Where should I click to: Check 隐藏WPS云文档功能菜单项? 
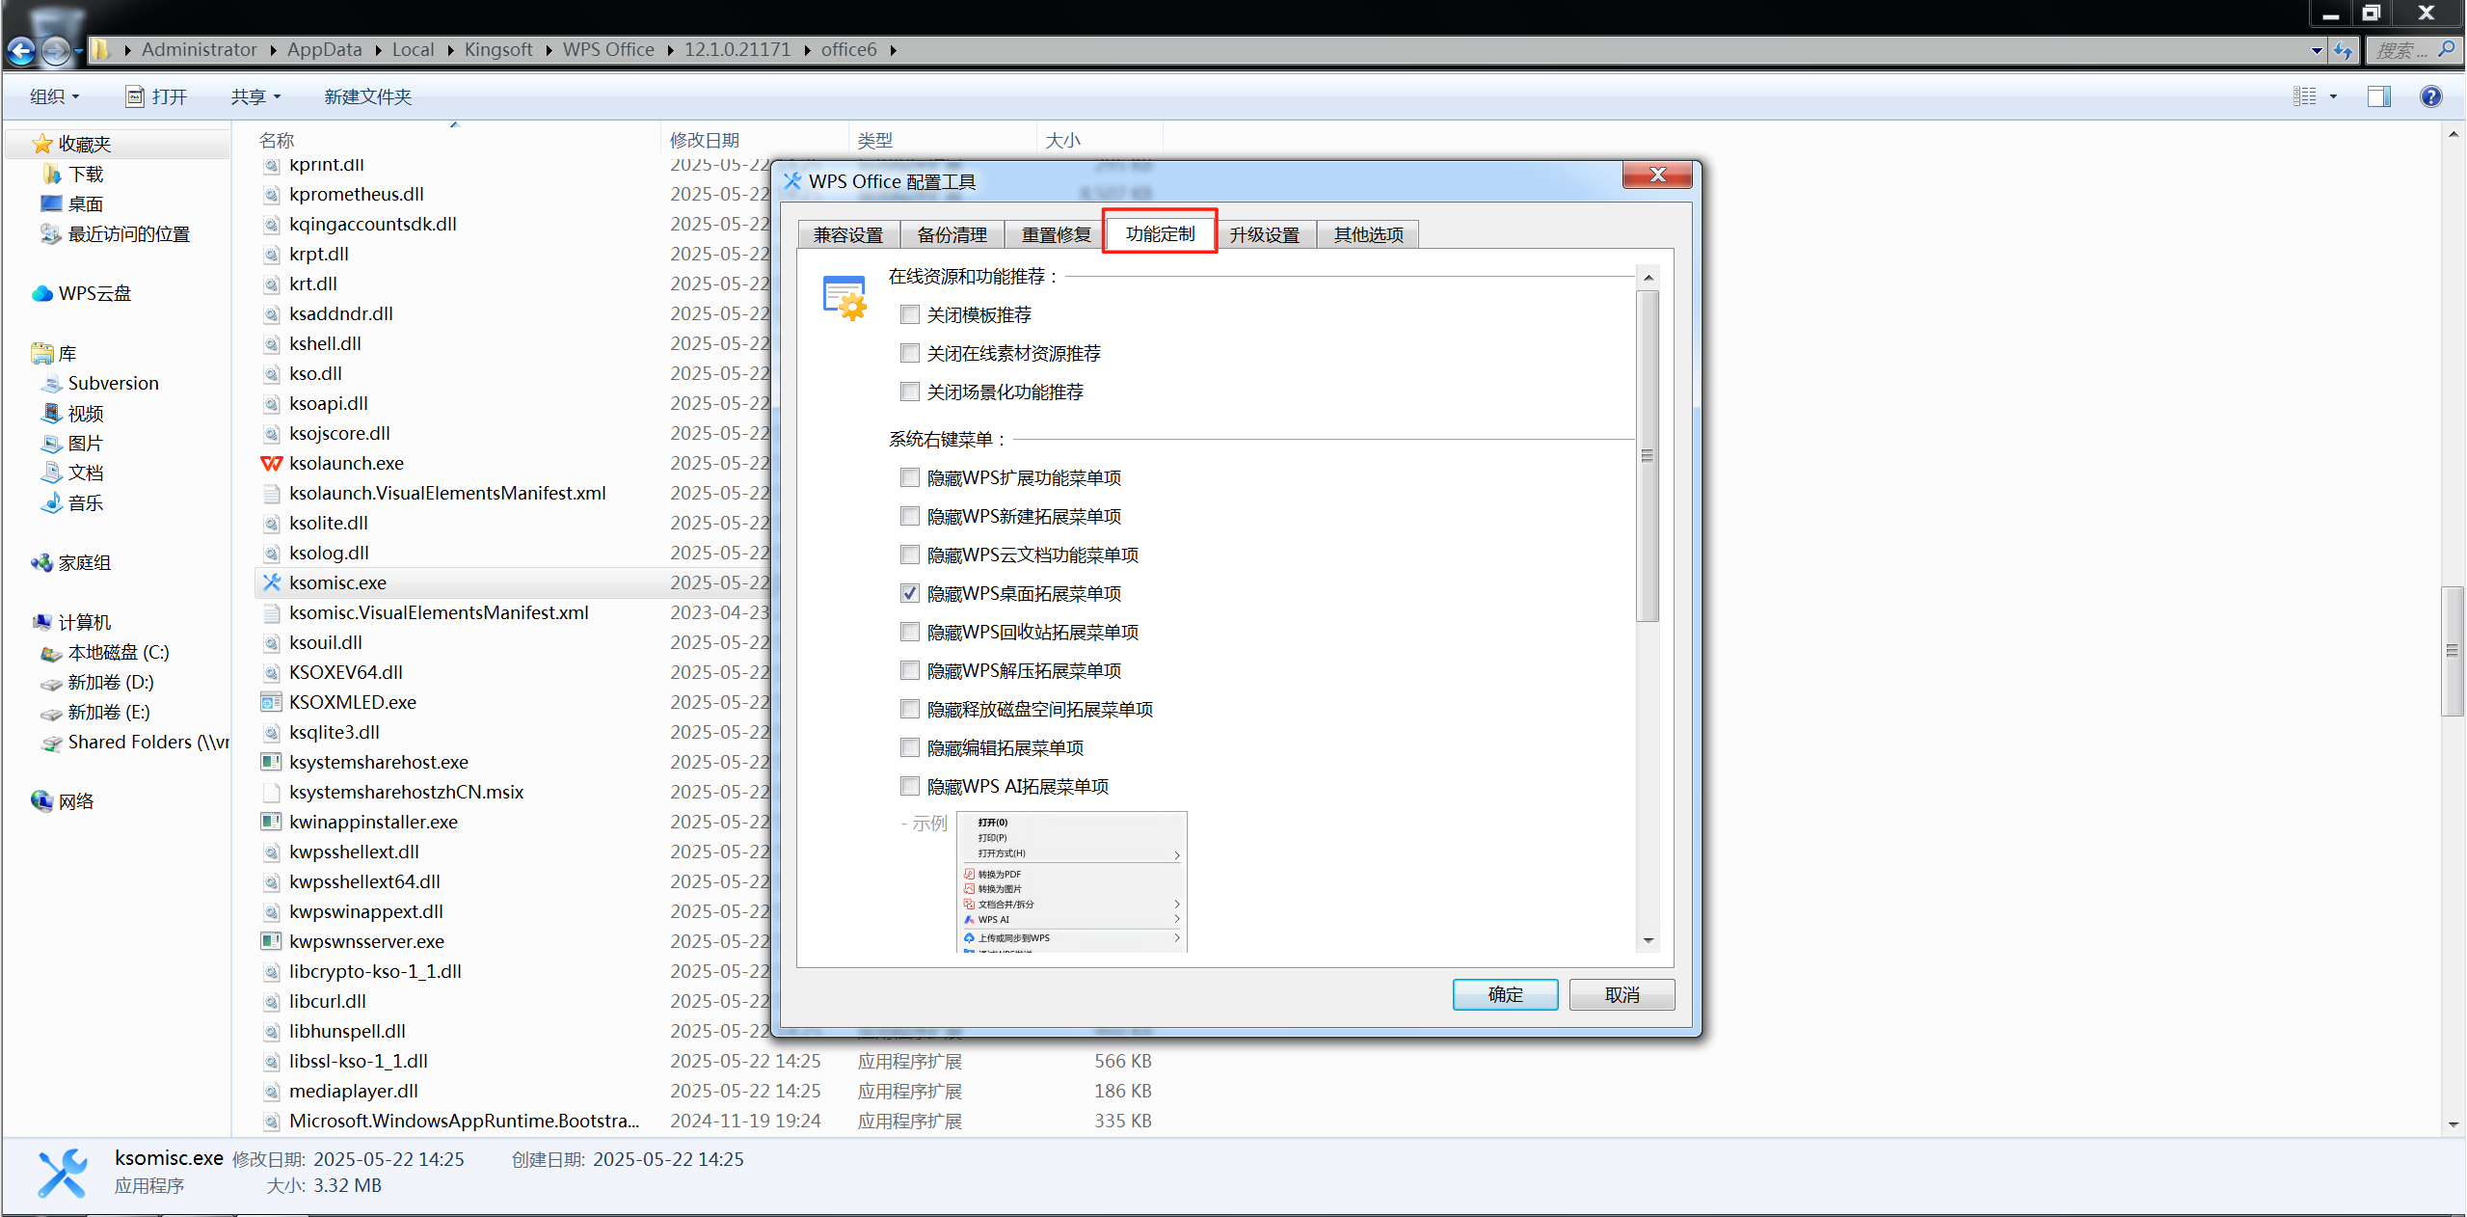tap(910, 554)
